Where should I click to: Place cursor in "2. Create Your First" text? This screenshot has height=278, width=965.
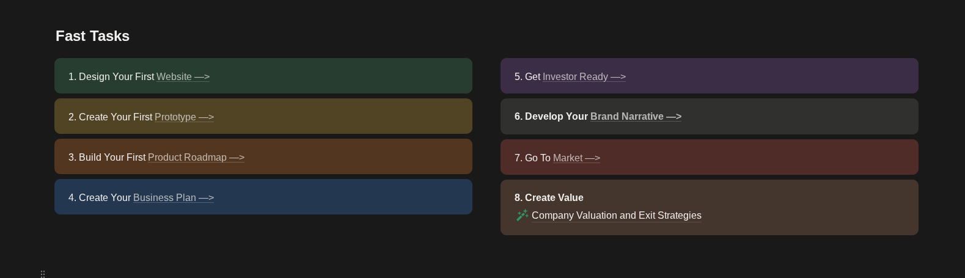(110, 117)
